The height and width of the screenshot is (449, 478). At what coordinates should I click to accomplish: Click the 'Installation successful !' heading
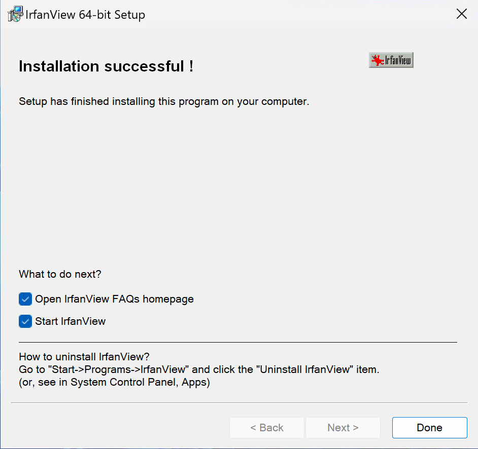point(106,66)
